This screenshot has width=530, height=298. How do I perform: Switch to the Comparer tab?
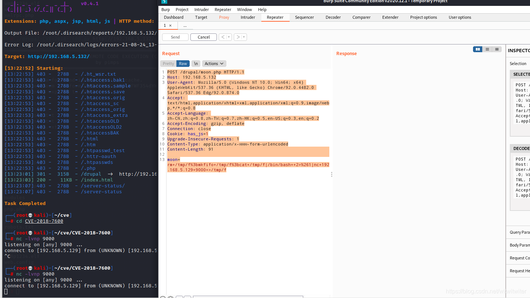(x=362, y=17)
